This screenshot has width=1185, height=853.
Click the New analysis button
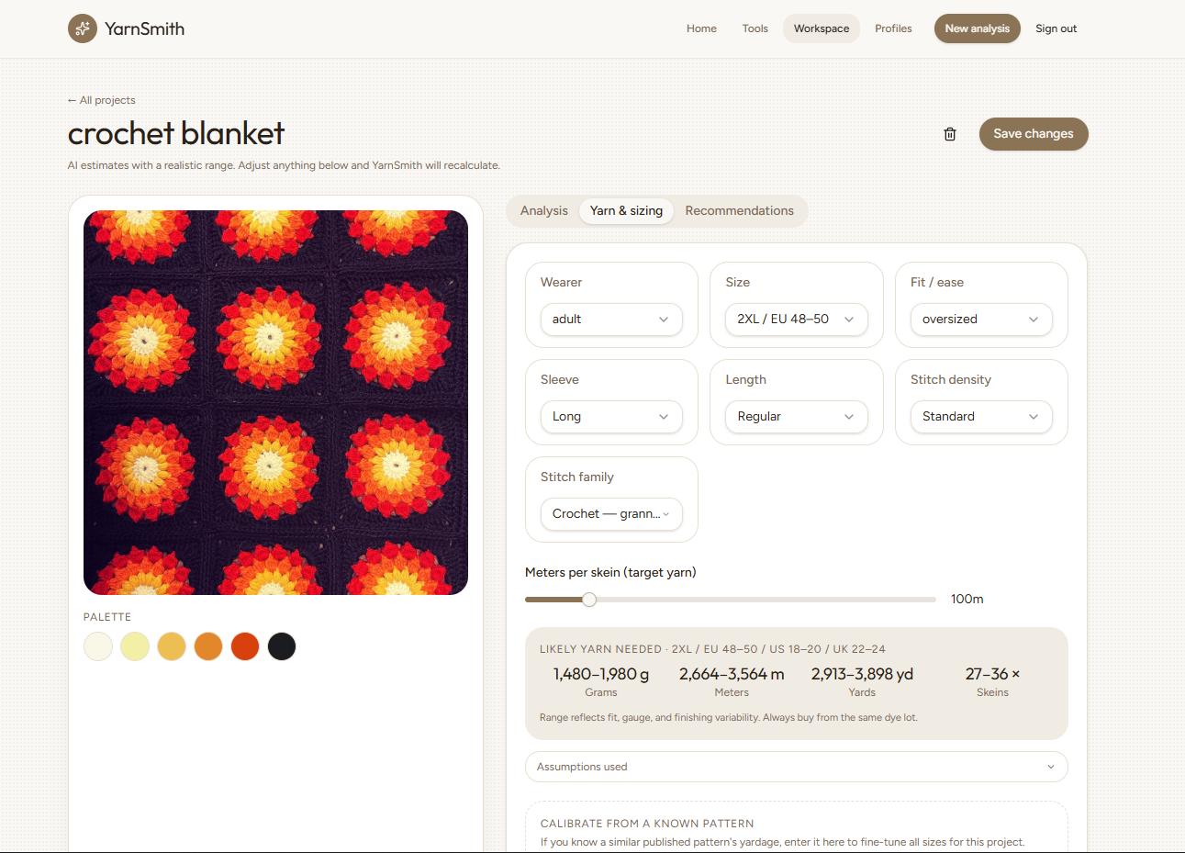tap(978, 28)
